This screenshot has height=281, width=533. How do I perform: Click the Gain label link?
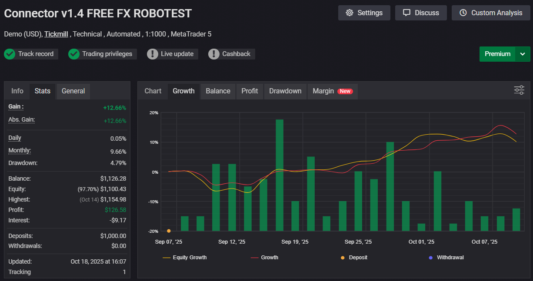(x=16, y=107)
